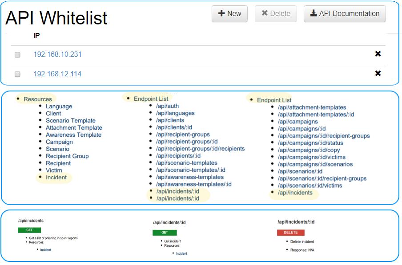Image resolution: width=402 pixels, height=265 pixels.
Task: Open the Campaign resource link
Action: pyautogui.click(x=59, y=142)
